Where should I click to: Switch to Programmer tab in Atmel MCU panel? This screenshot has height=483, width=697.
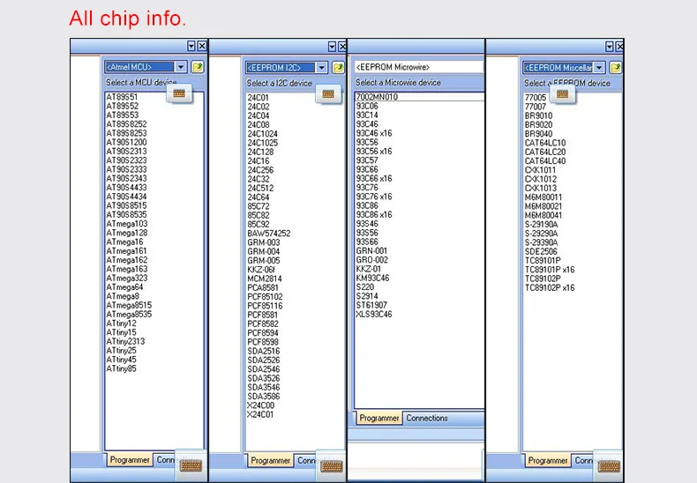[x=130, y=460]
